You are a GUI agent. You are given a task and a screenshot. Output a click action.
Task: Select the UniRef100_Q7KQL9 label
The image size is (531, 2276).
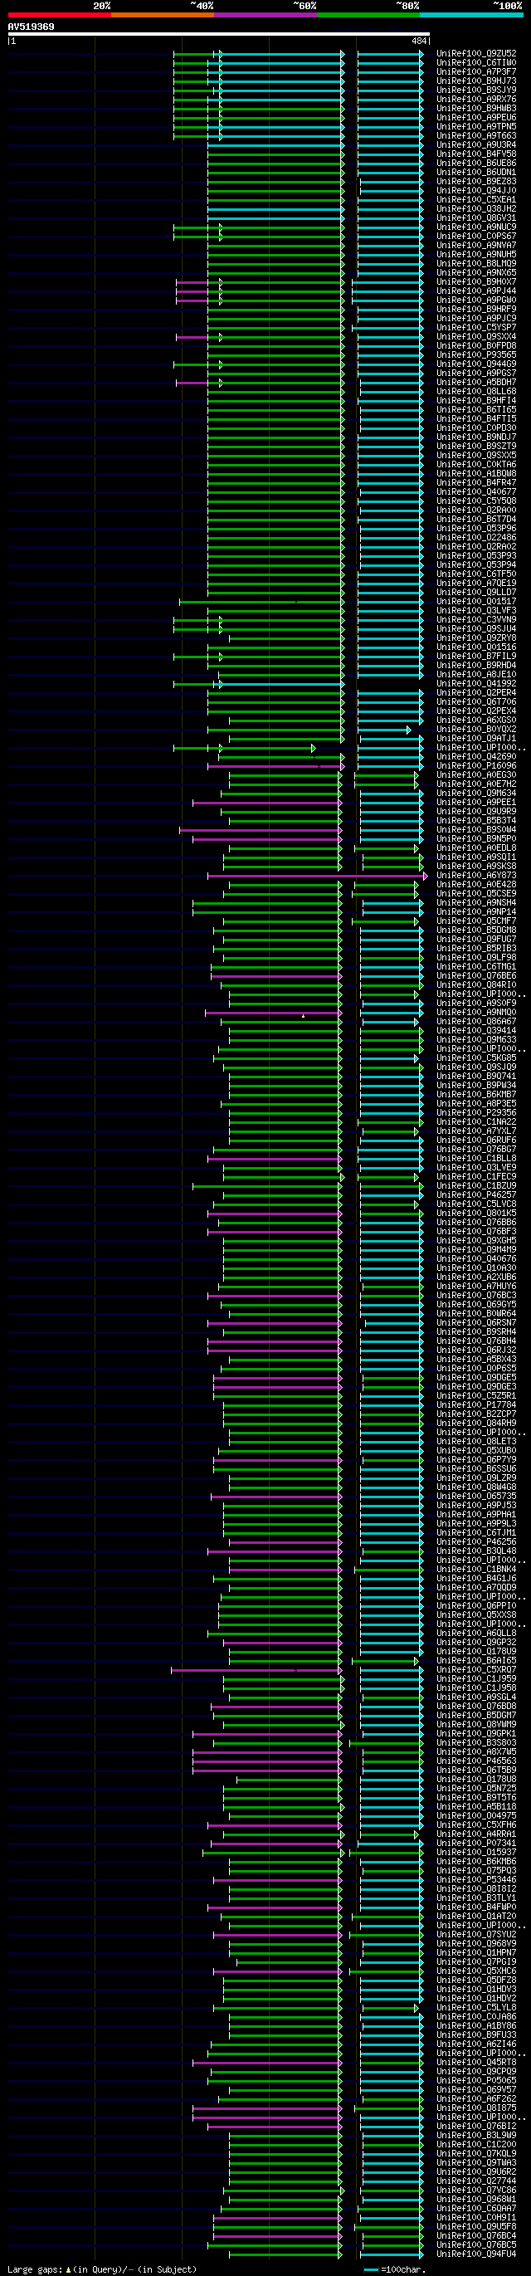click(x=476, y=2153)
